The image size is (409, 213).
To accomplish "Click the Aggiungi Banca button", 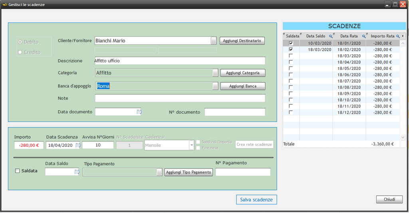I will click(x=243, y=86).
